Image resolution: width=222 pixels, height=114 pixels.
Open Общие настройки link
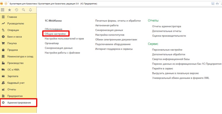[55, 34]
